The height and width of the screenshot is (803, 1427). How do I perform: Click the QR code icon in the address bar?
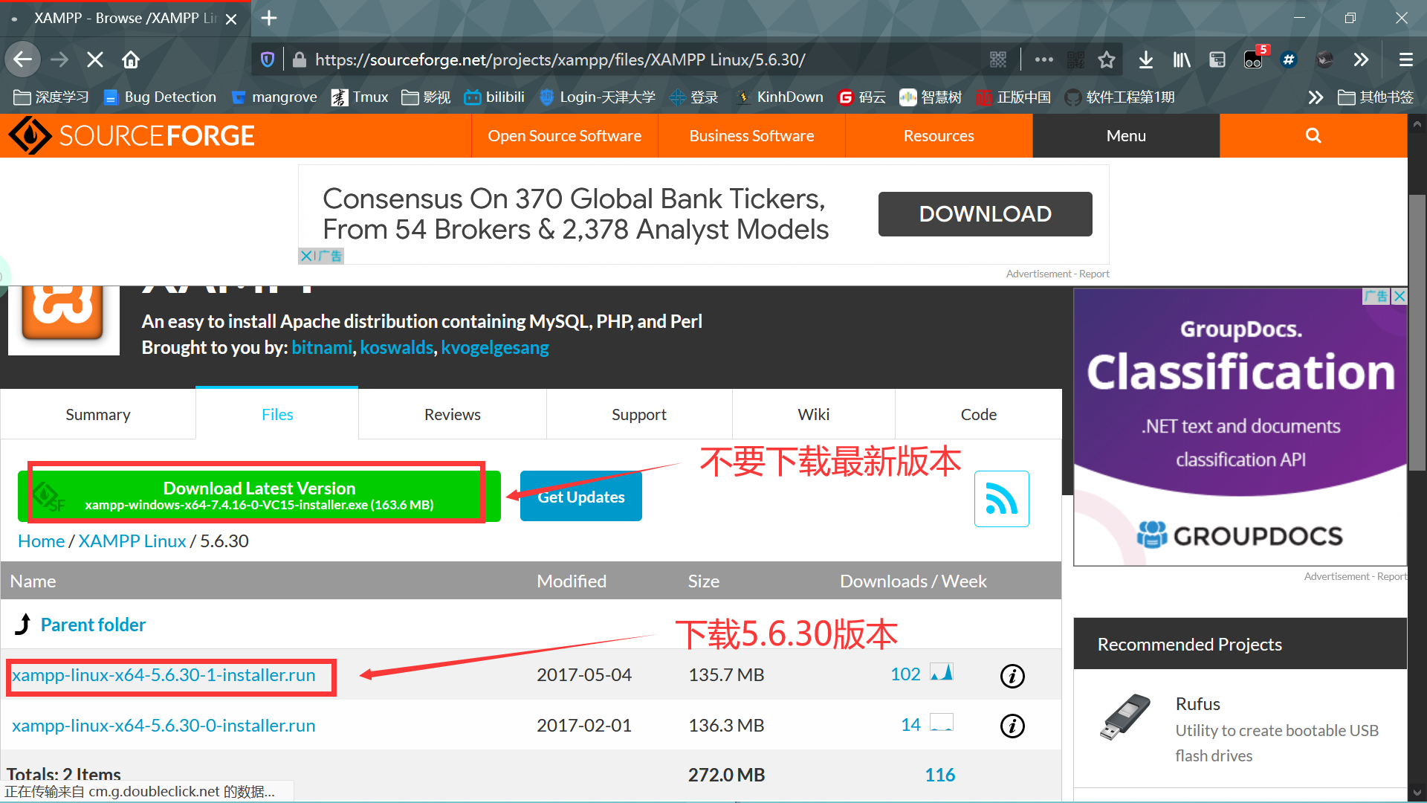point(998,59)
